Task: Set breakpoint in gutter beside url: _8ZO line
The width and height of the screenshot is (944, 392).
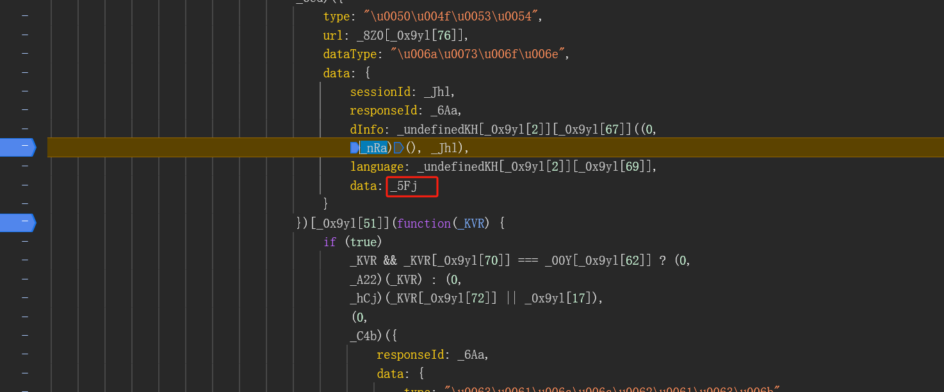Action: 25,35
